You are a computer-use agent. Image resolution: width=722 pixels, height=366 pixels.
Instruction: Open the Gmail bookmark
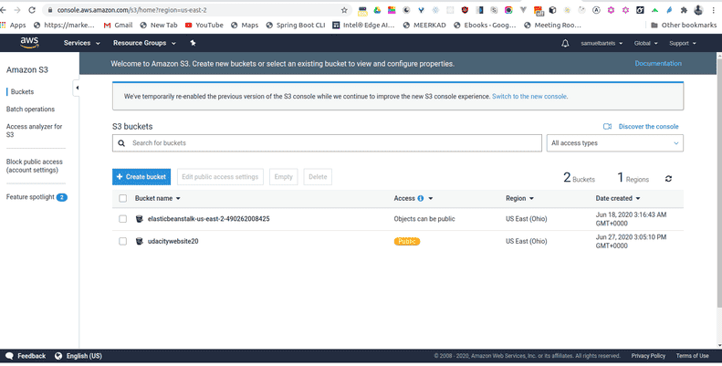coord(118,26)
